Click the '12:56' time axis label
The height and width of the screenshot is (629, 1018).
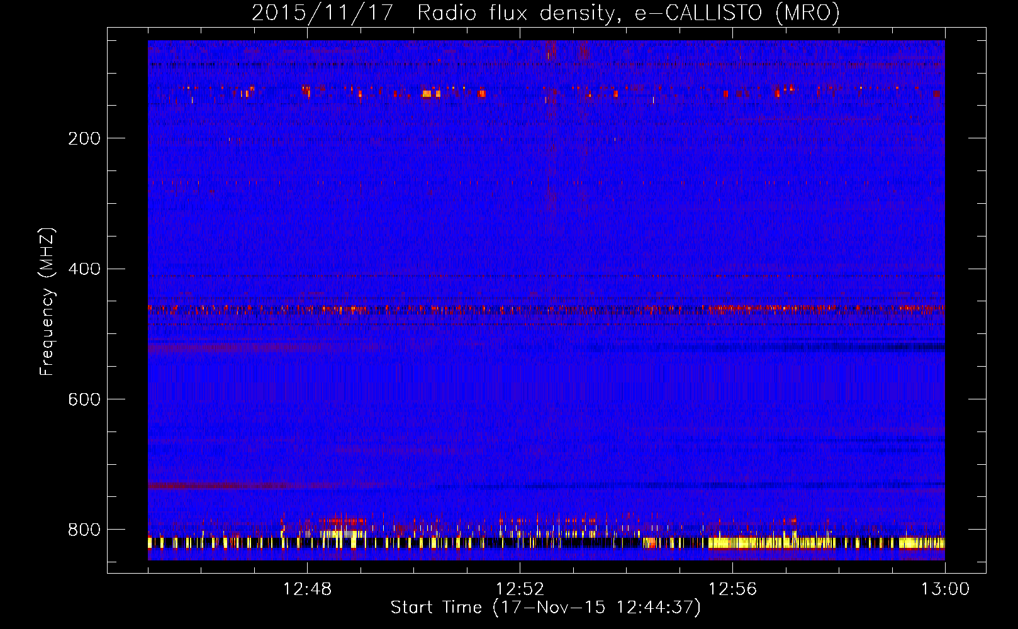point(732,589)
